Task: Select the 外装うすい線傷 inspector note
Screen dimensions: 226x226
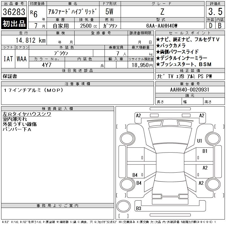Action: (19, 124)
